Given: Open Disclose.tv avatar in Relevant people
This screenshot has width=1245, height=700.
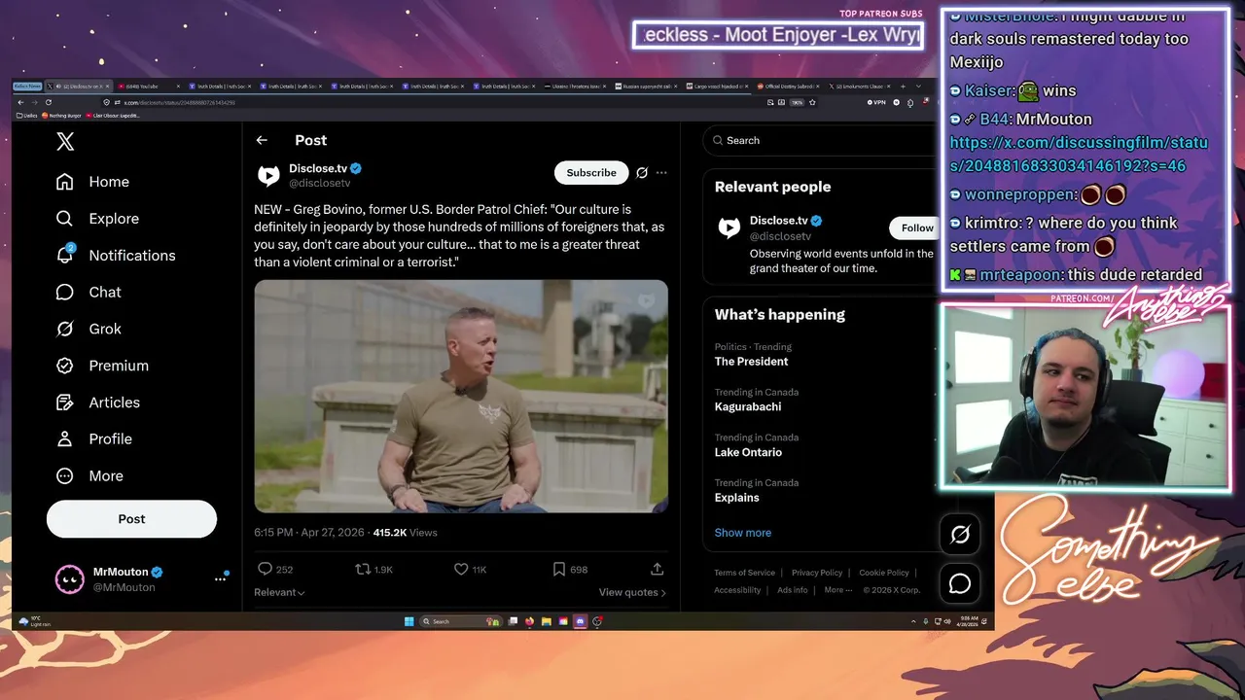Looking at the screenshot, I should click(729, 227).
